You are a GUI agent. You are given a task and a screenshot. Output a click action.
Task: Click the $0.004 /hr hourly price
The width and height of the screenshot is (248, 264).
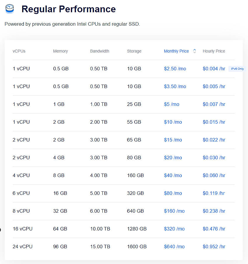click(214, 69)
